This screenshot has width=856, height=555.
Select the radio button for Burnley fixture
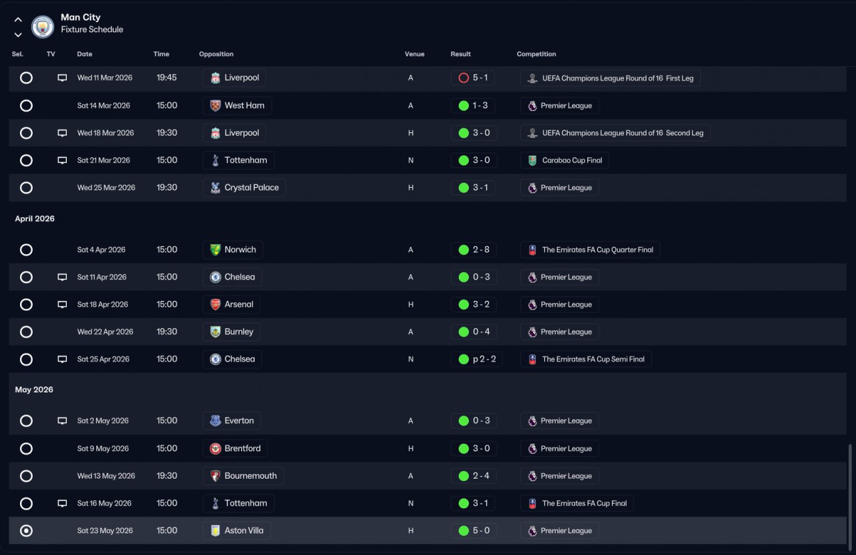tap(26, 332)
